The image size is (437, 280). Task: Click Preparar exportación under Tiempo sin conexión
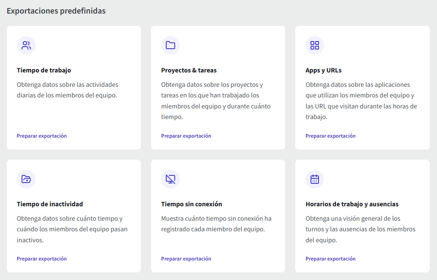(x=186, y=259)
